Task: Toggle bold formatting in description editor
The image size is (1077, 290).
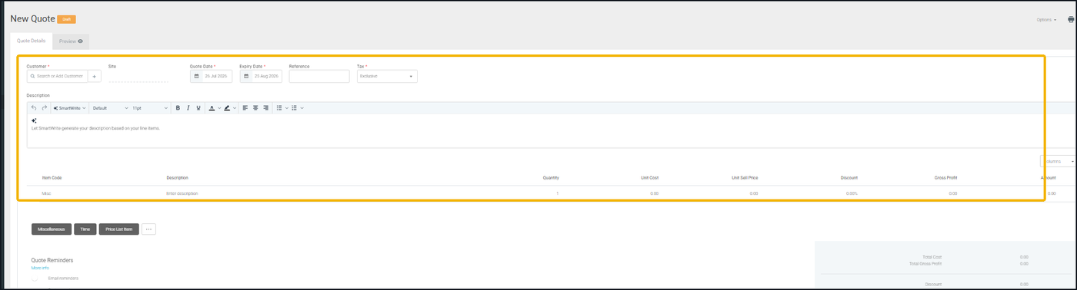Action: [178, 108]
